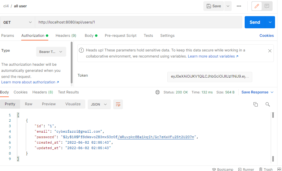This screenshot has height=171, width=282.
Task: Open the response Headers (8) tab
Action: (42, 92)
